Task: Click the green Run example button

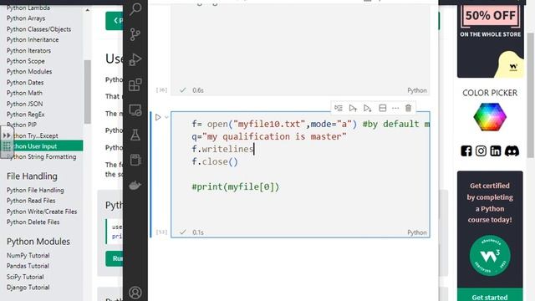Action: (x=115, y=258)
